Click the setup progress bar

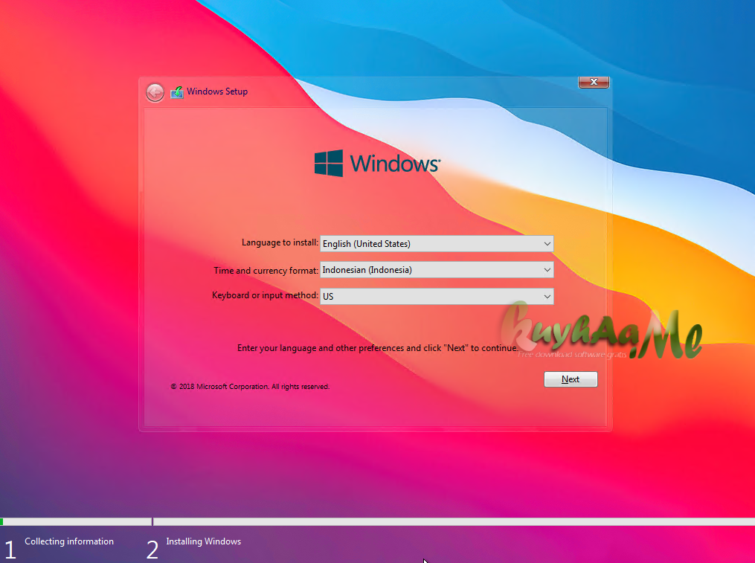pyautogui.click(x=378, y=521)
